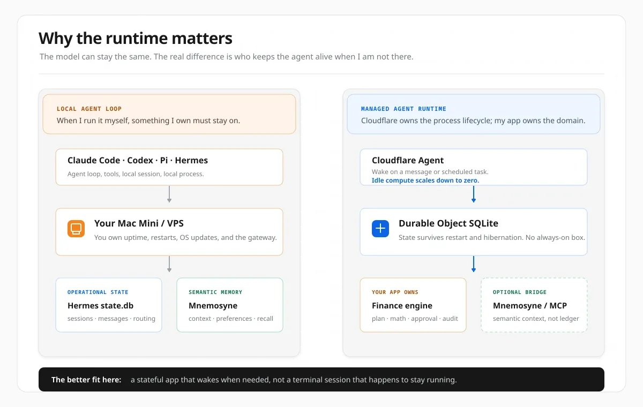643x407 pixels.
Task: Click Agent loop, tools, local session description
Action: click(136, 174)
